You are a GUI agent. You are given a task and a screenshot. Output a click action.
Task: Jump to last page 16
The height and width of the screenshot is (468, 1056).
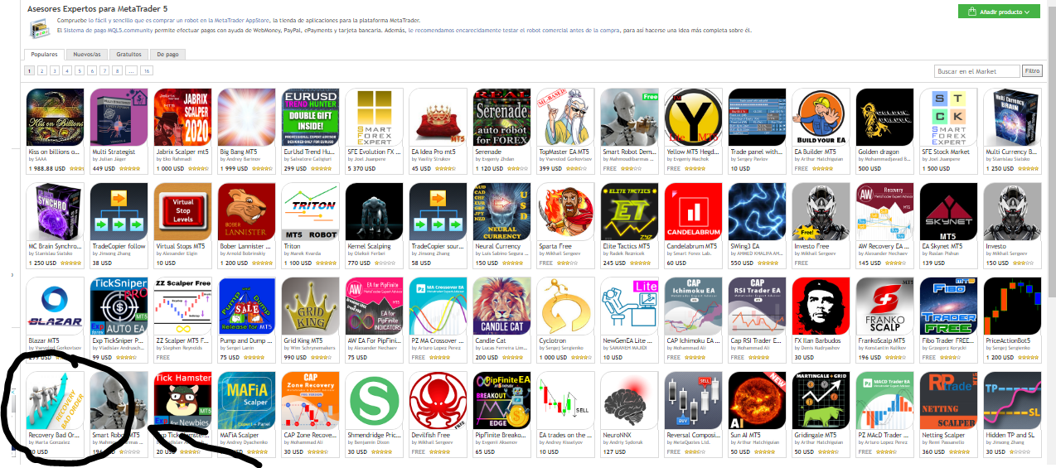click(147, 71)
